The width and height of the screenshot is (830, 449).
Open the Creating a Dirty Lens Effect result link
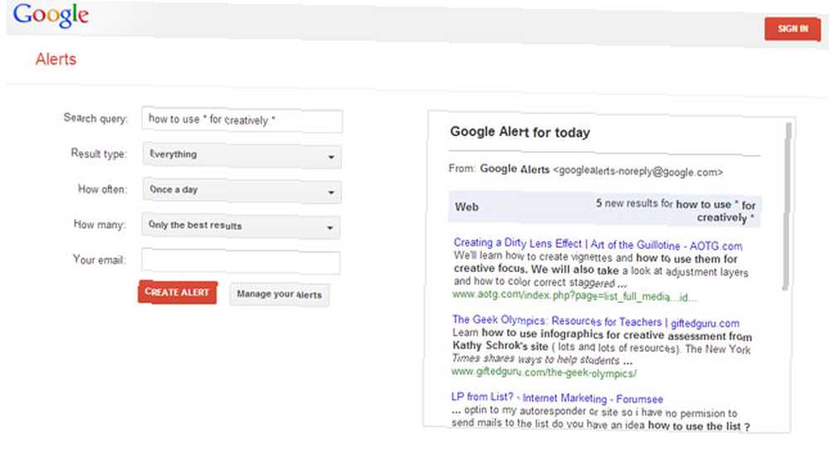point(598,244)
